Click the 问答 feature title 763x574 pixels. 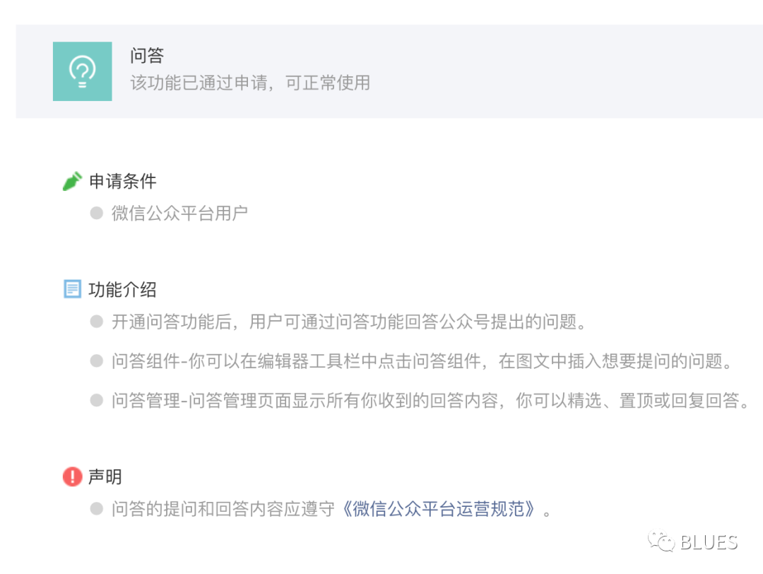coord(146,56)
